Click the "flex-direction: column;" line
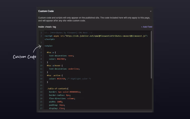The height and width of the screenshot is (119, 190). point(62,98)
